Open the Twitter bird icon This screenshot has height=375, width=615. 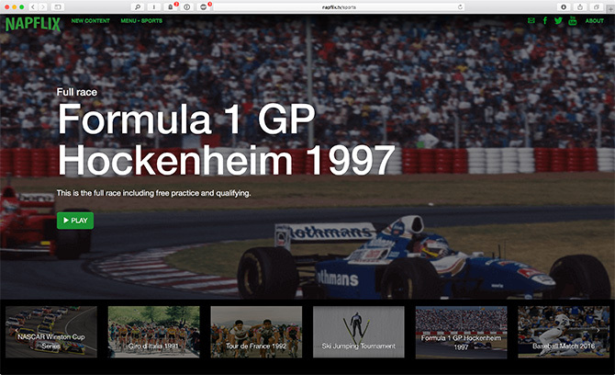tap(558, 21)
